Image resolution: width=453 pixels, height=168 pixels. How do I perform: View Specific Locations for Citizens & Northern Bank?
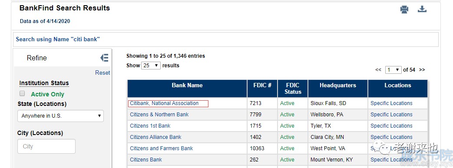pos(391,115)
